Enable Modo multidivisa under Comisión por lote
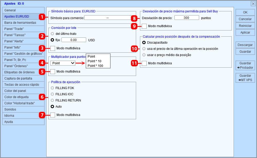257x158 pixels. point(53,48)
